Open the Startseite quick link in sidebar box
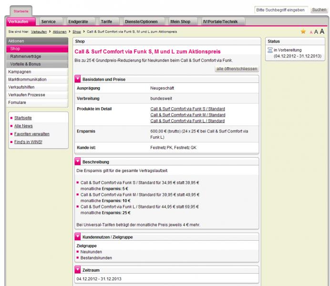 coord(23,118)
